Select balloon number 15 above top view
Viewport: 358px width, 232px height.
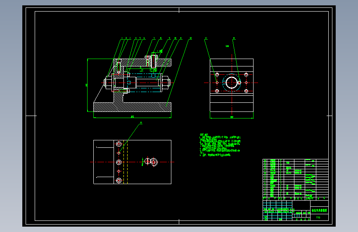coord(141,123)
